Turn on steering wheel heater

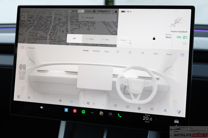[140, 107]
